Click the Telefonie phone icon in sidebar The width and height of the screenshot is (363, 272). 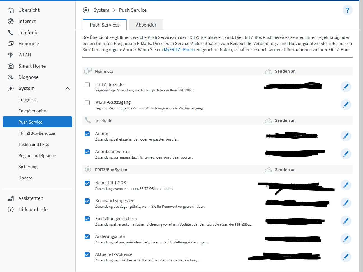tap(11, 32)
